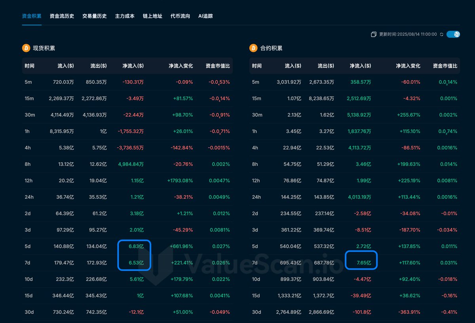Open the 资金流历史 tab
The height and width of the screenshot is (323, 475).
[x=62, y=16]
